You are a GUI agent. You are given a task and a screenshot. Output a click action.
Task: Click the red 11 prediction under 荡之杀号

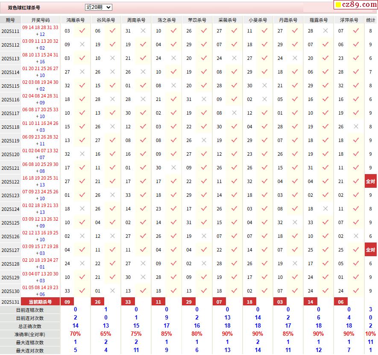point(158,302)
